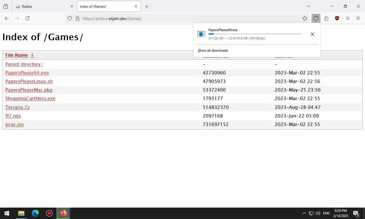Show hidden tray icons chevron
The image size is (365, 219).
point(304,213)
